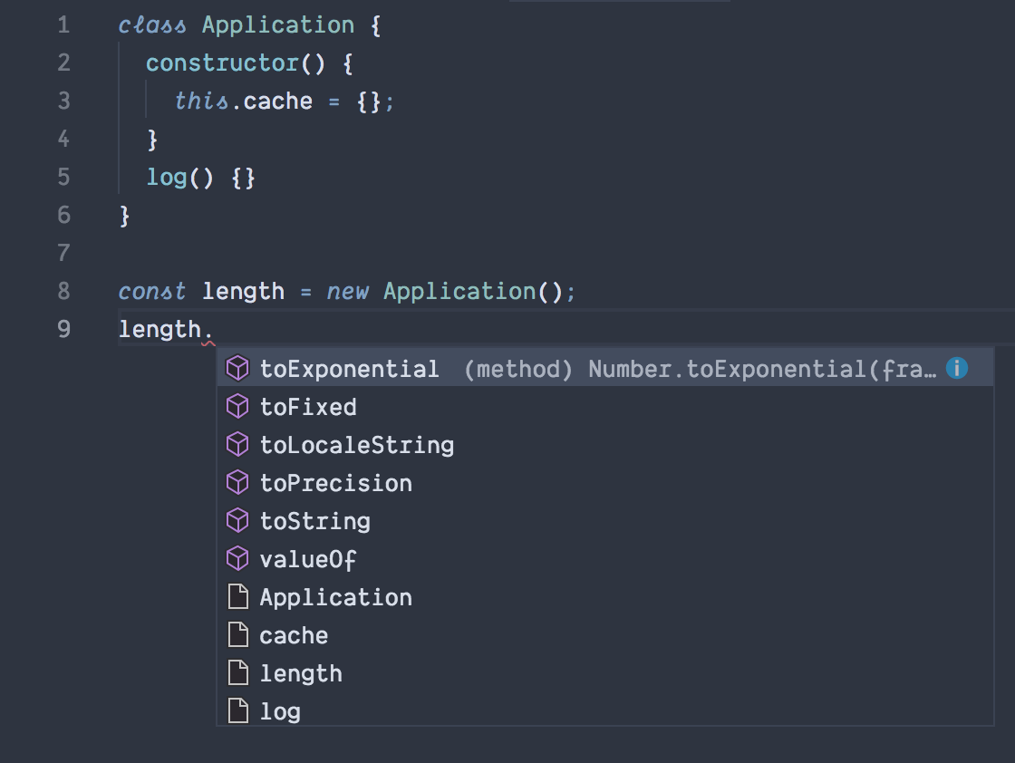The image size is (1015, 763).
Task: Click the method icon beside toPrecision
Action: (x=238, y=483)
